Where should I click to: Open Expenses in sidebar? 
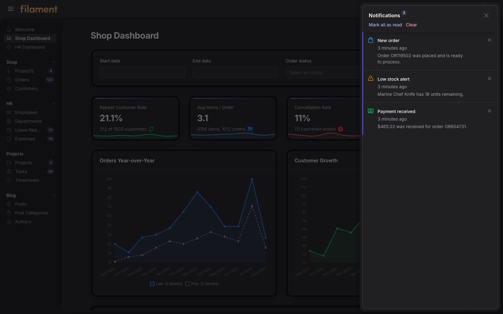(x=30, y=139)
